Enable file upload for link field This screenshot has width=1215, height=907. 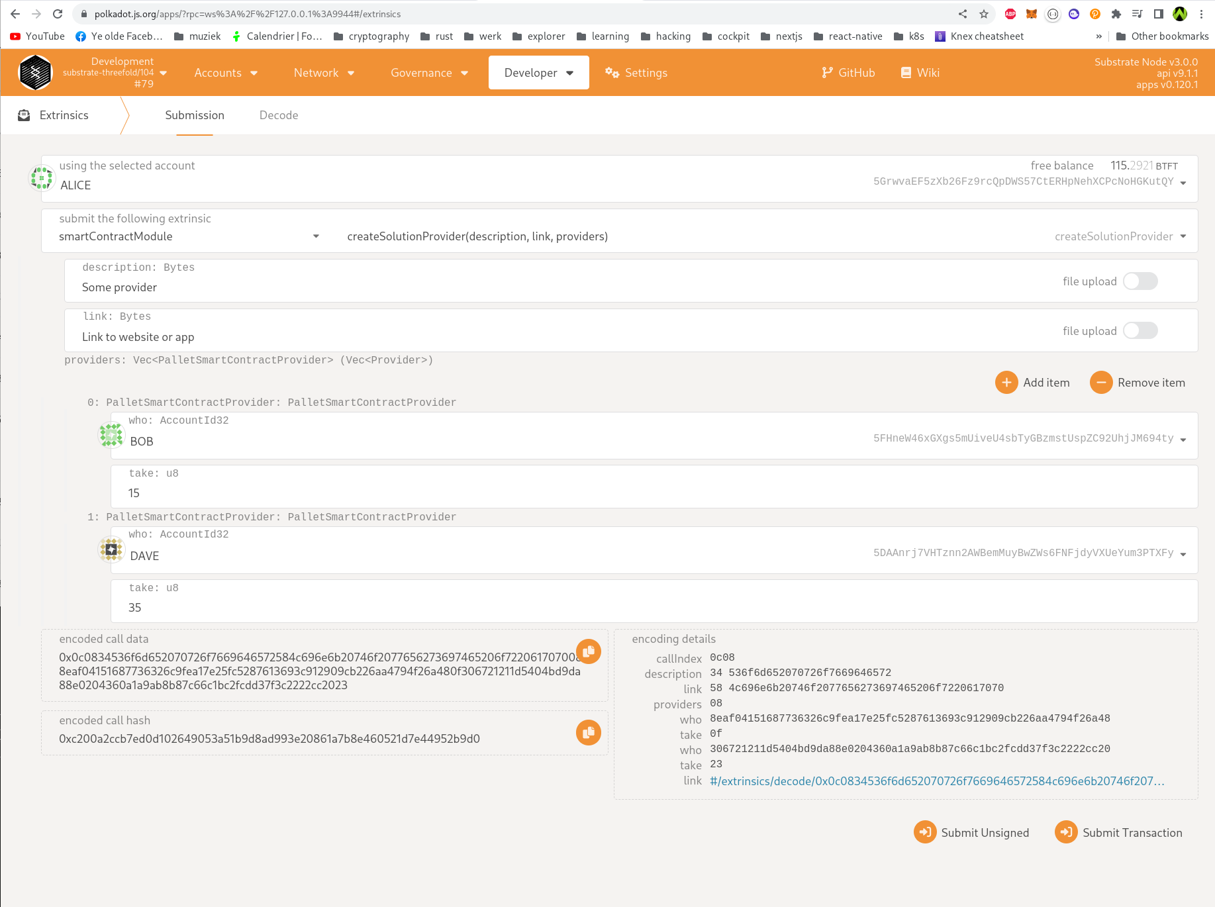coord(1140,331)
